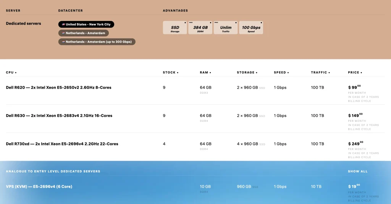Click 10 GB RAM value in VPS row
Screen dimensions: 391x204
(x=205, y=186)
